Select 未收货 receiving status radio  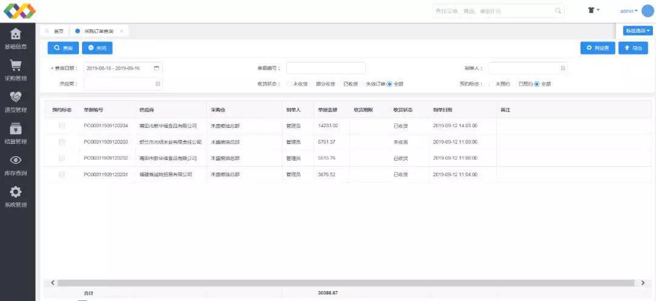point(289,84)
